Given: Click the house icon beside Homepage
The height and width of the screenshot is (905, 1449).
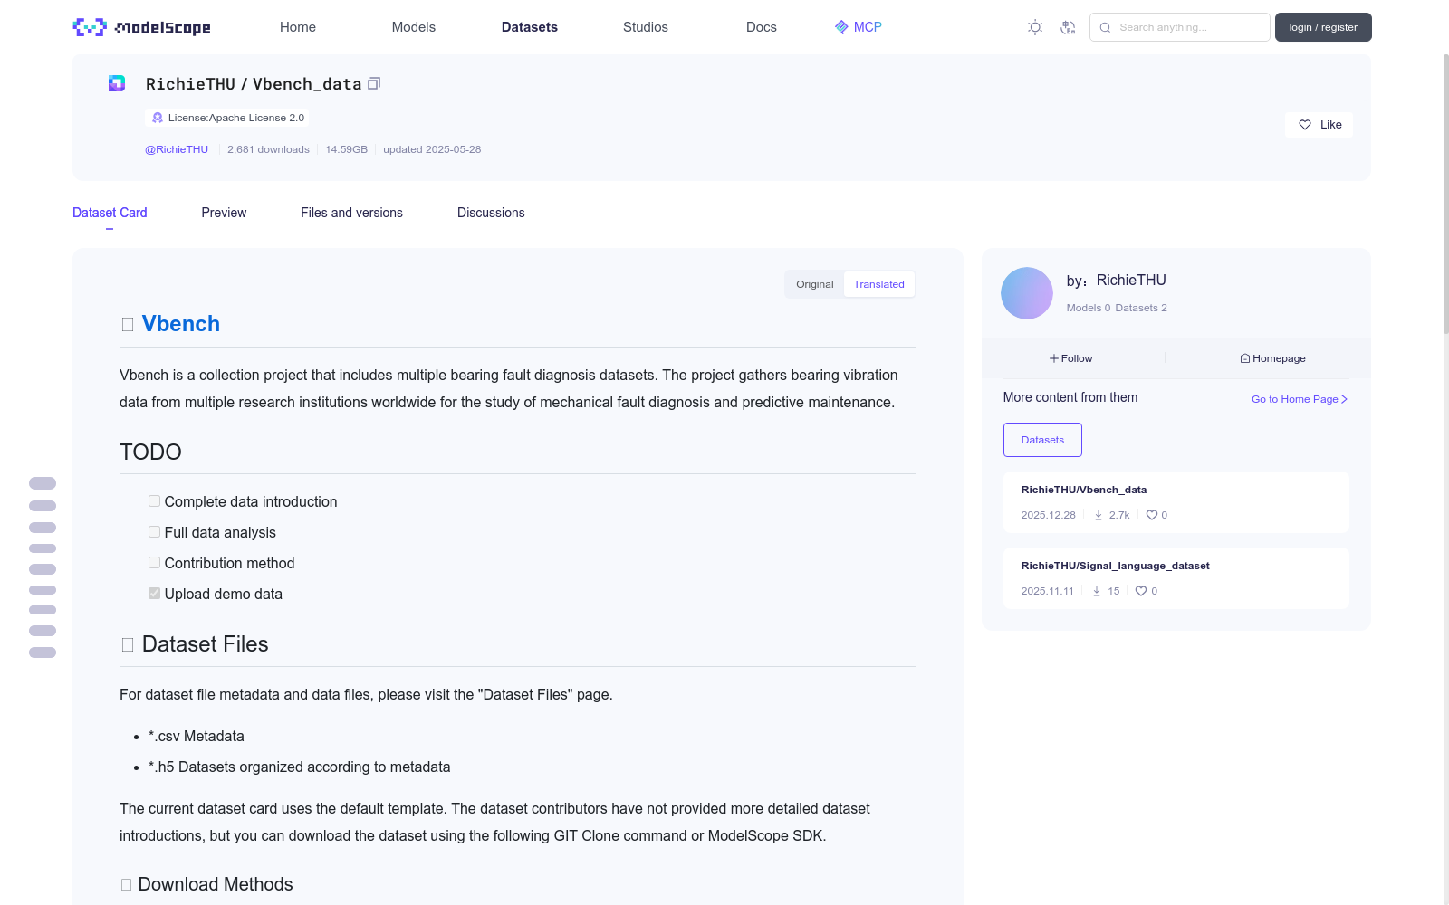Looking at the screenshot, I should coord(1245,358).
